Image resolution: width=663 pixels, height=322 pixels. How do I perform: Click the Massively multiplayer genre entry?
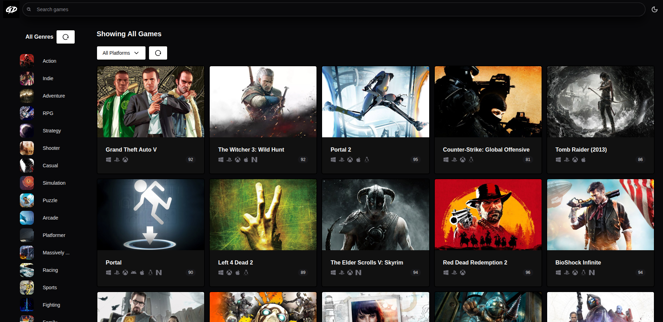56,253
